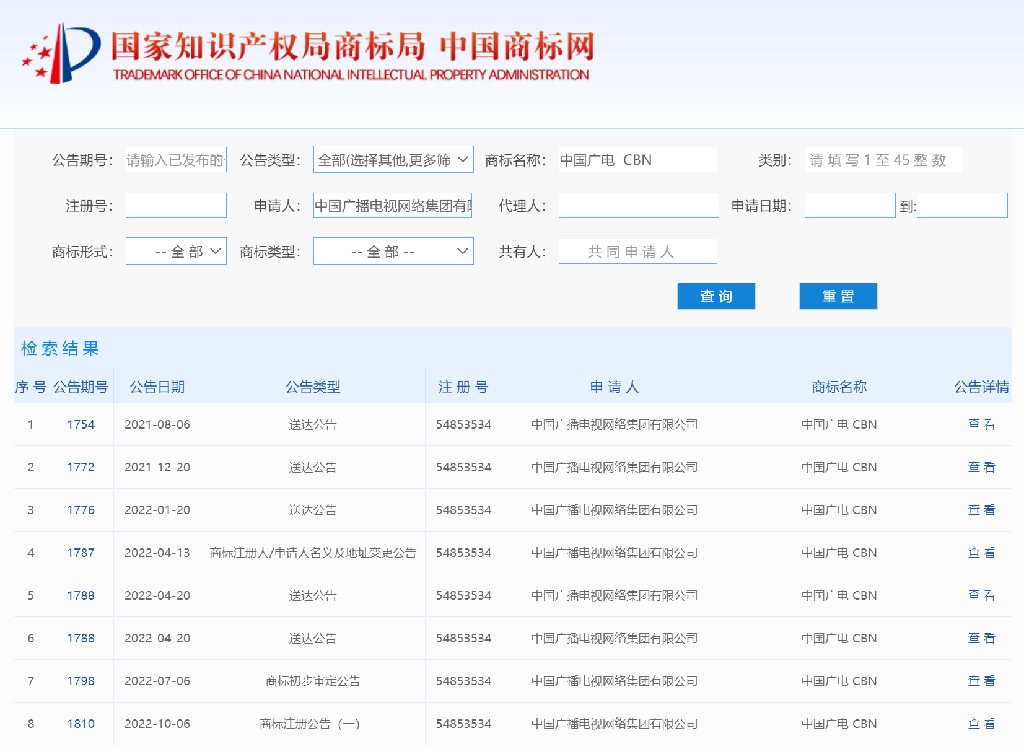
Task: Click 查看 for row 6
Action: [981, 638]
